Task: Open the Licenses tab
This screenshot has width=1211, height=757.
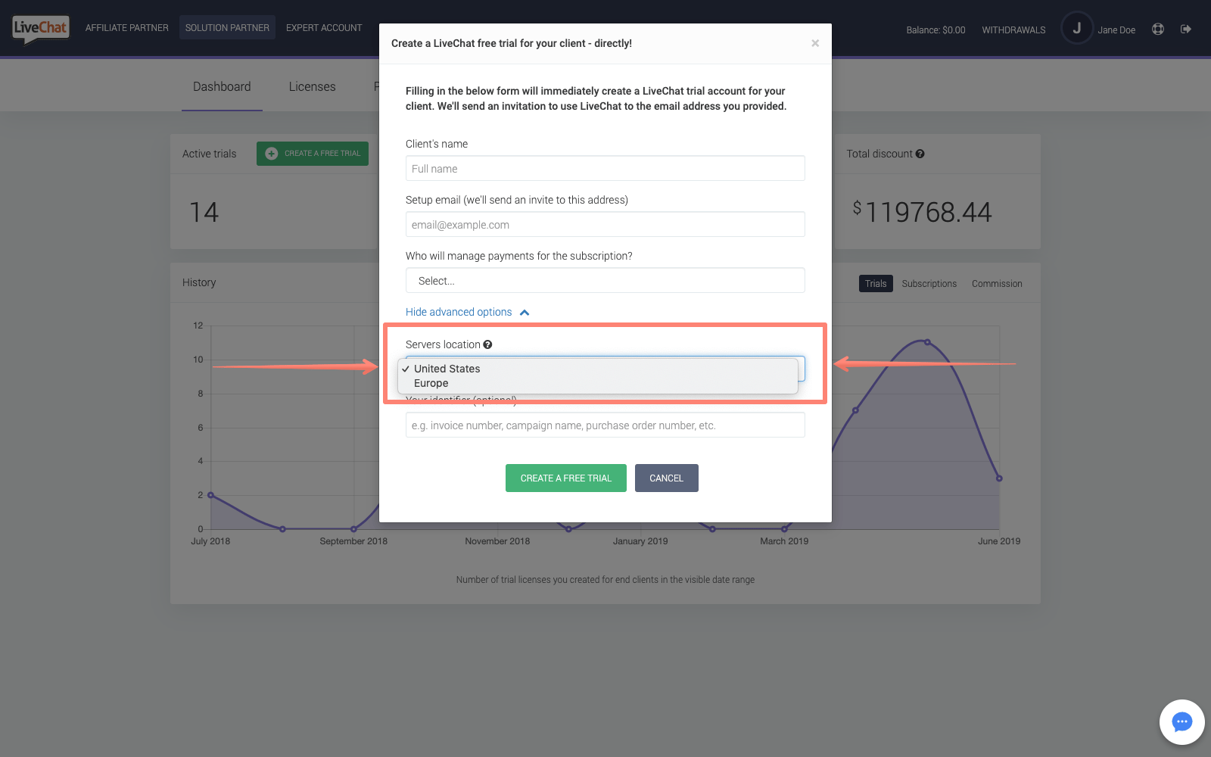Action: (x=312, y=86)
